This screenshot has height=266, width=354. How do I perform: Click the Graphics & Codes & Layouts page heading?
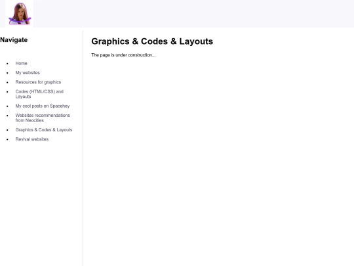(x=152, y=41)
